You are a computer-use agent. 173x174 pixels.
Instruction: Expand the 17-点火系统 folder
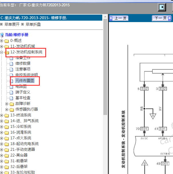pos(1,138)
